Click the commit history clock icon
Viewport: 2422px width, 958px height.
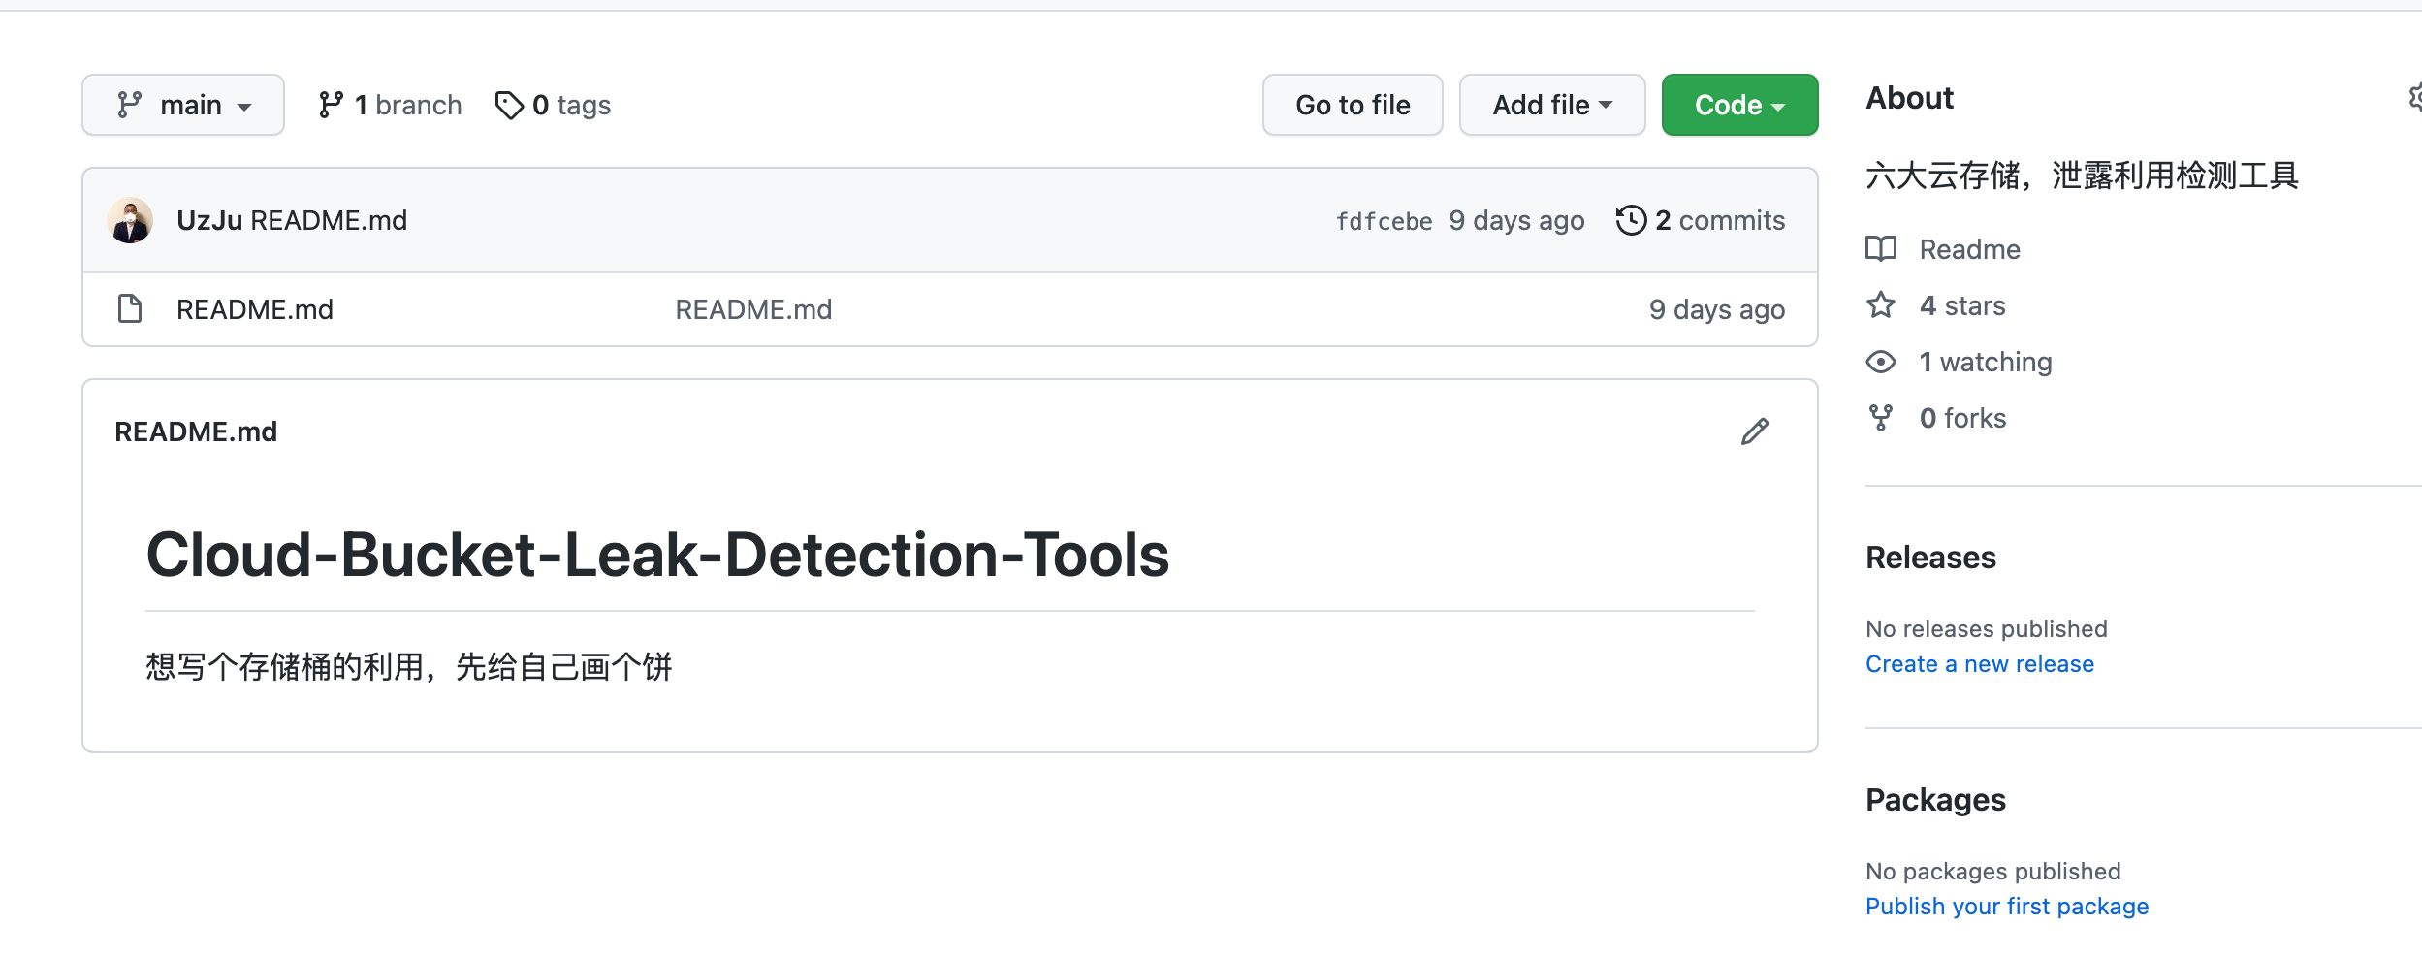pos(1631,220)
